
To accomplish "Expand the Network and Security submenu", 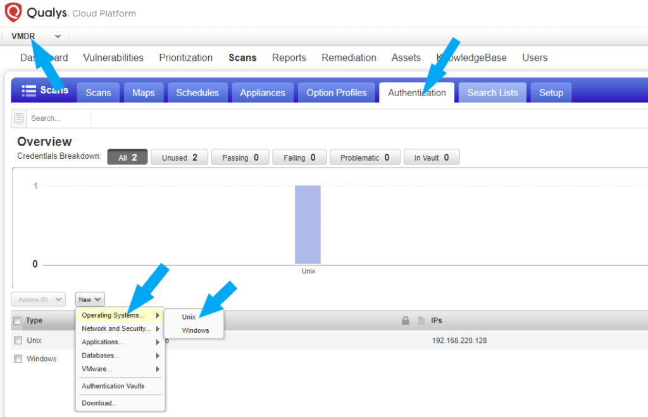I will pyautogui.click(x=120, y=328).
